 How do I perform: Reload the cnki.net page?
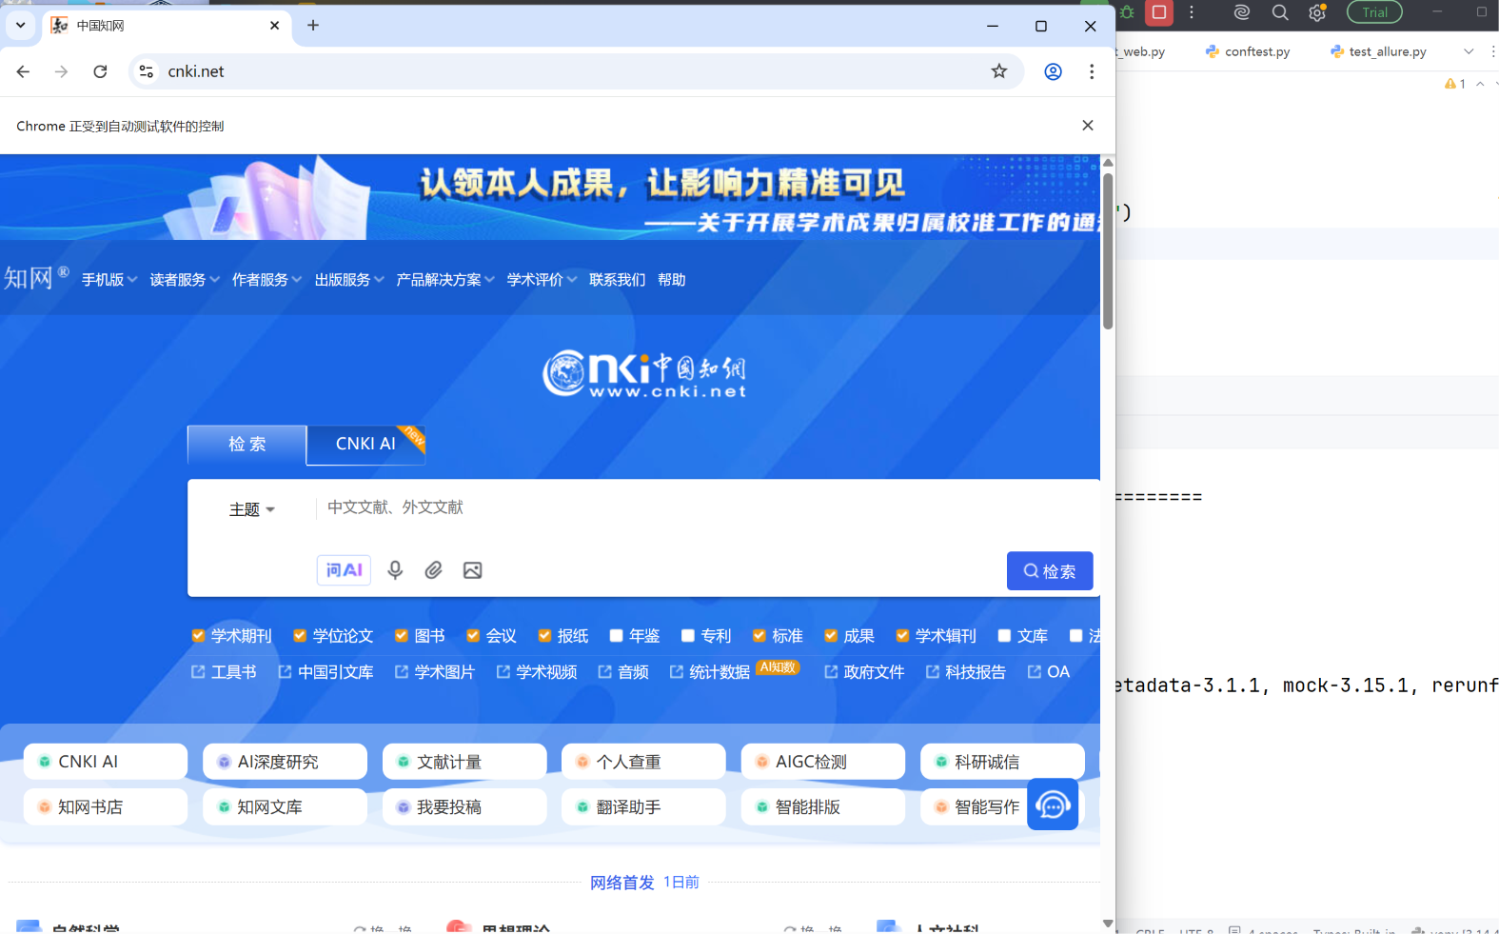(100, 71)
